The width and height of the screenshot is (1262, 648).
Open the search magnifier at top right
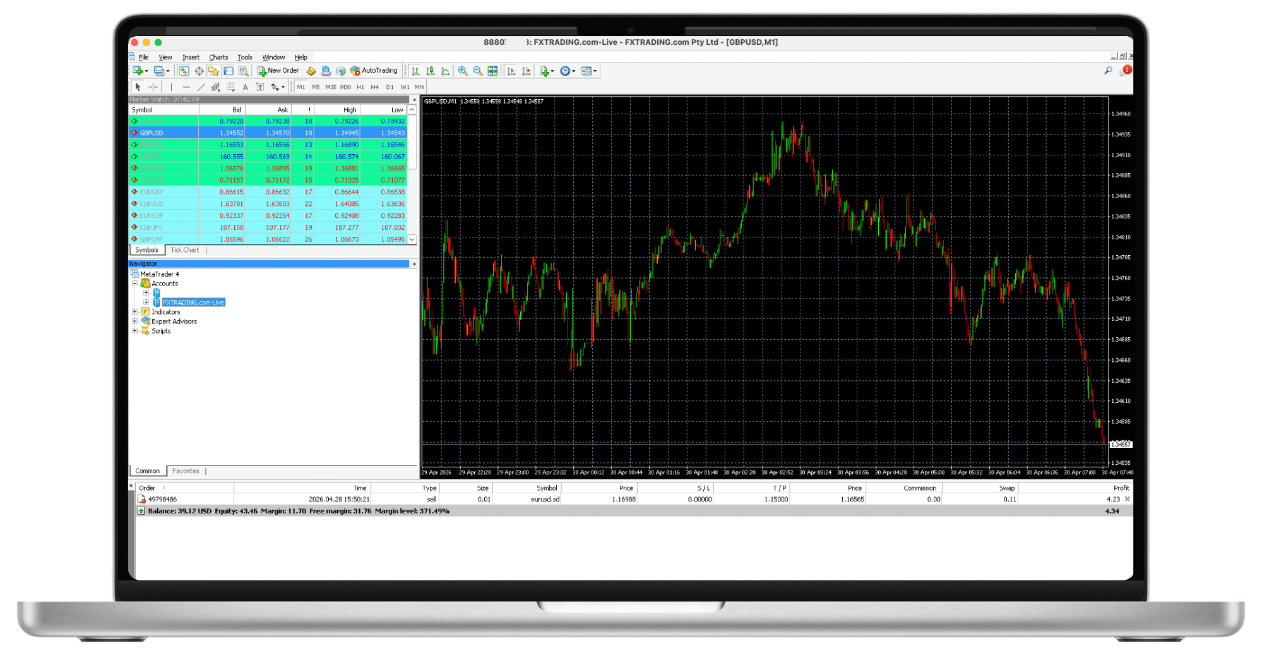[x=1108, y=71]
